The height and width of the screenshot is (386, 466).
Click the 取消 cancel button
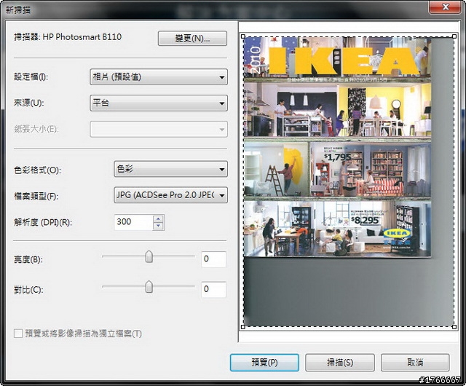[x=415, y=363]
